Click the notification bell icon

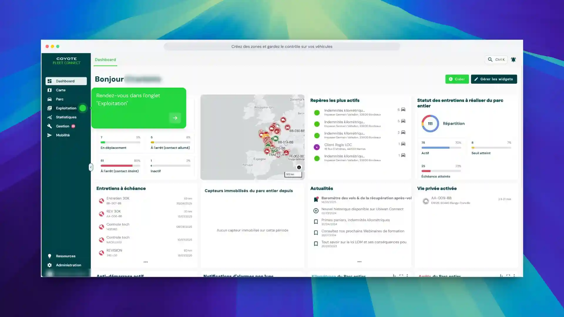513,60
